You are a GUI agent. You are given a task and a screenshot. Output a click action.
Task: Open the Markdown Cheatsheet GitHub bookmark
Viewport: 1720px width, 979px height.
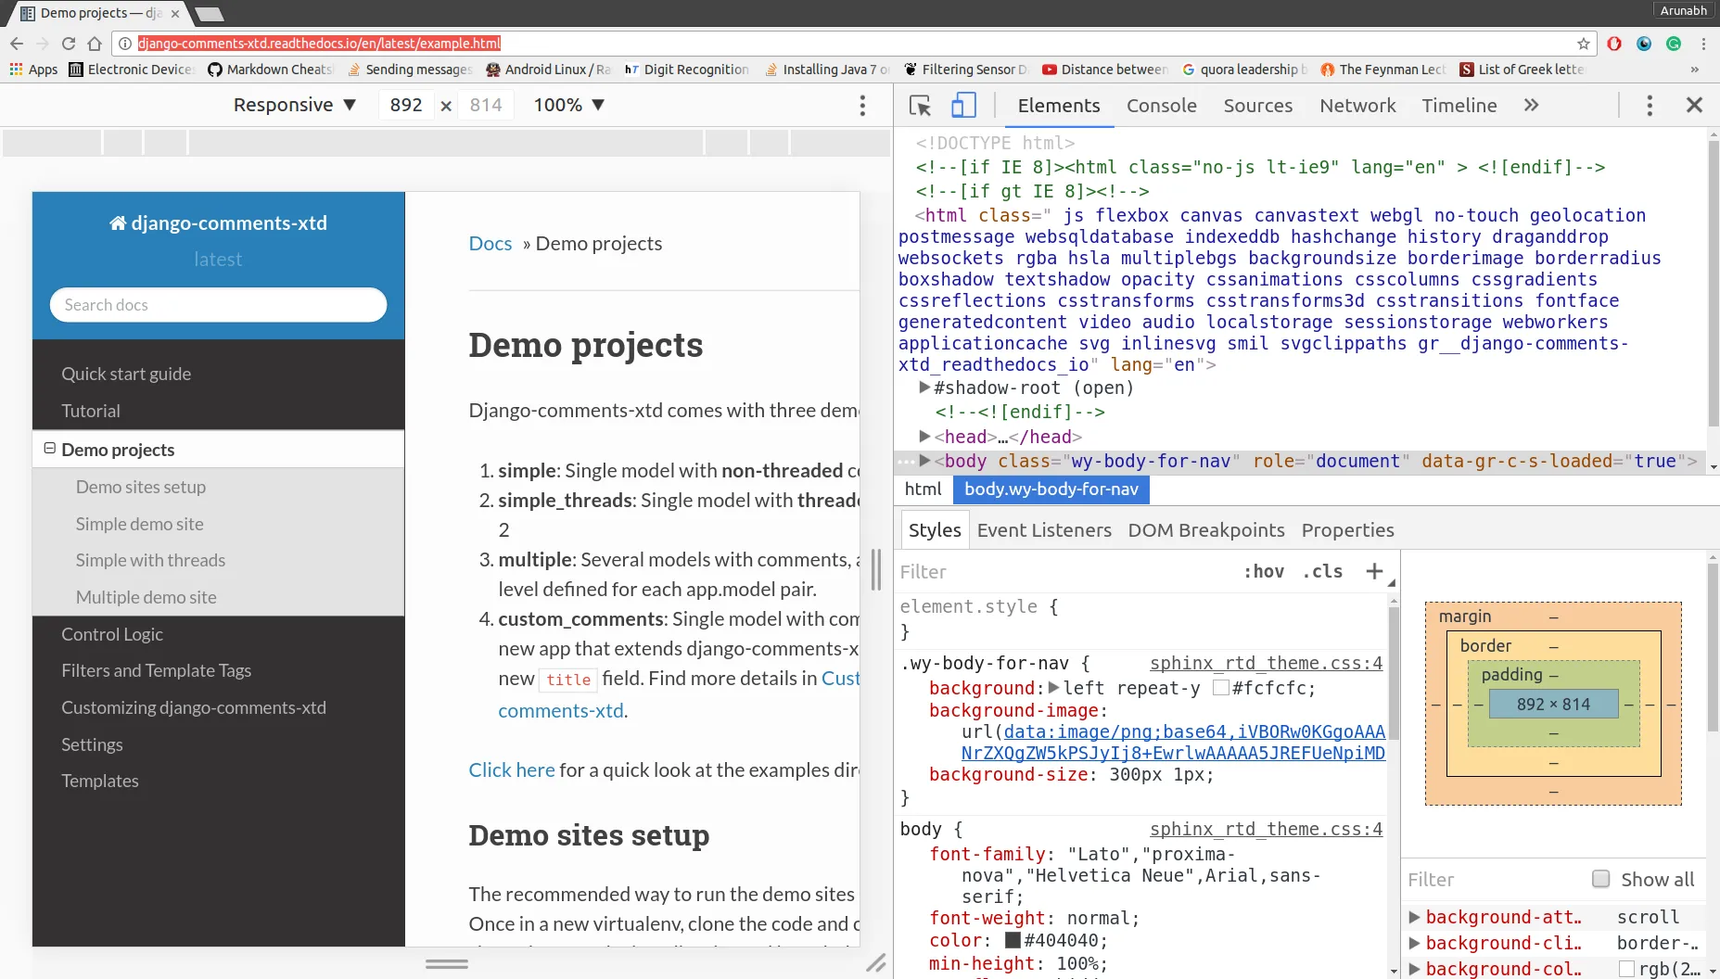(x=270, y=70)
